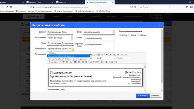Open the Размер font size dropdown
The height and width of the screenshot is (109, 194).
click(x=127, y=58)
